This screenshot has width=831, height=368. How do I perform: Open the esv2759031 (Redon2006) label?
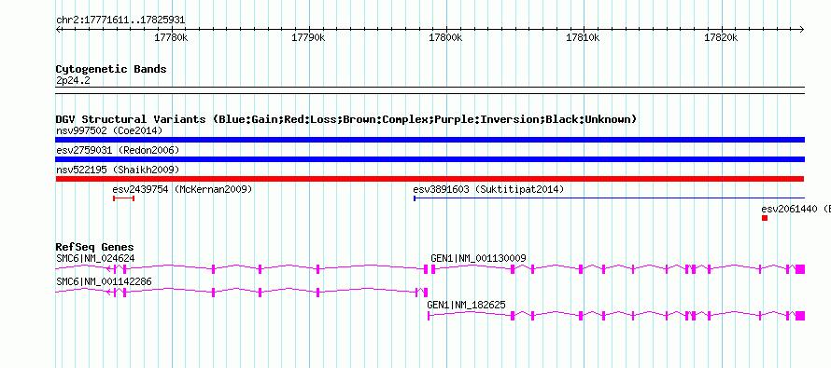tap(118, 150)
